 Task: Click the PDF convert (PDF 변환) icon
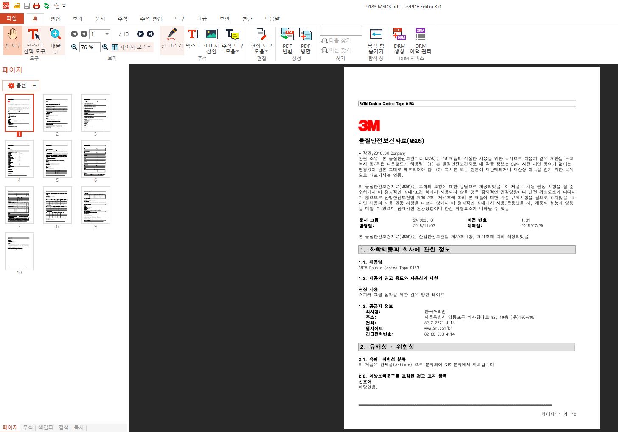click(x=287, y=41)
